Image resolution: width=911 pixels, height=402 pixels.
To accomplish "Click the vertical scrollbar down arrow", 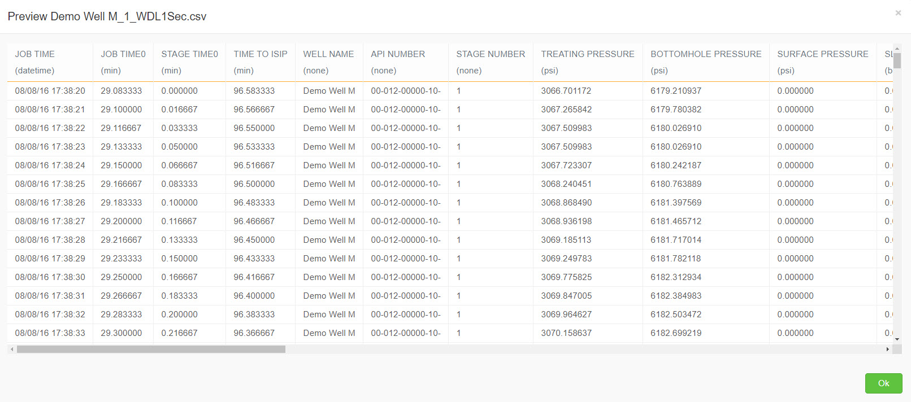I will pyautogui.click(x=897, y=339).
